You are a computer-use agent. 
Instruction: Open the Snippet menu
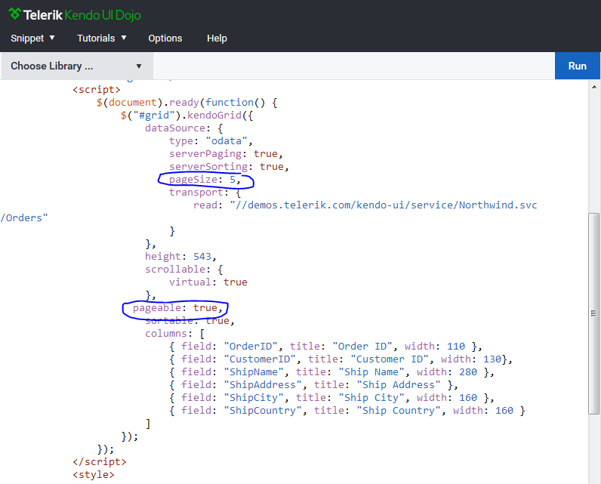[32, 39]
